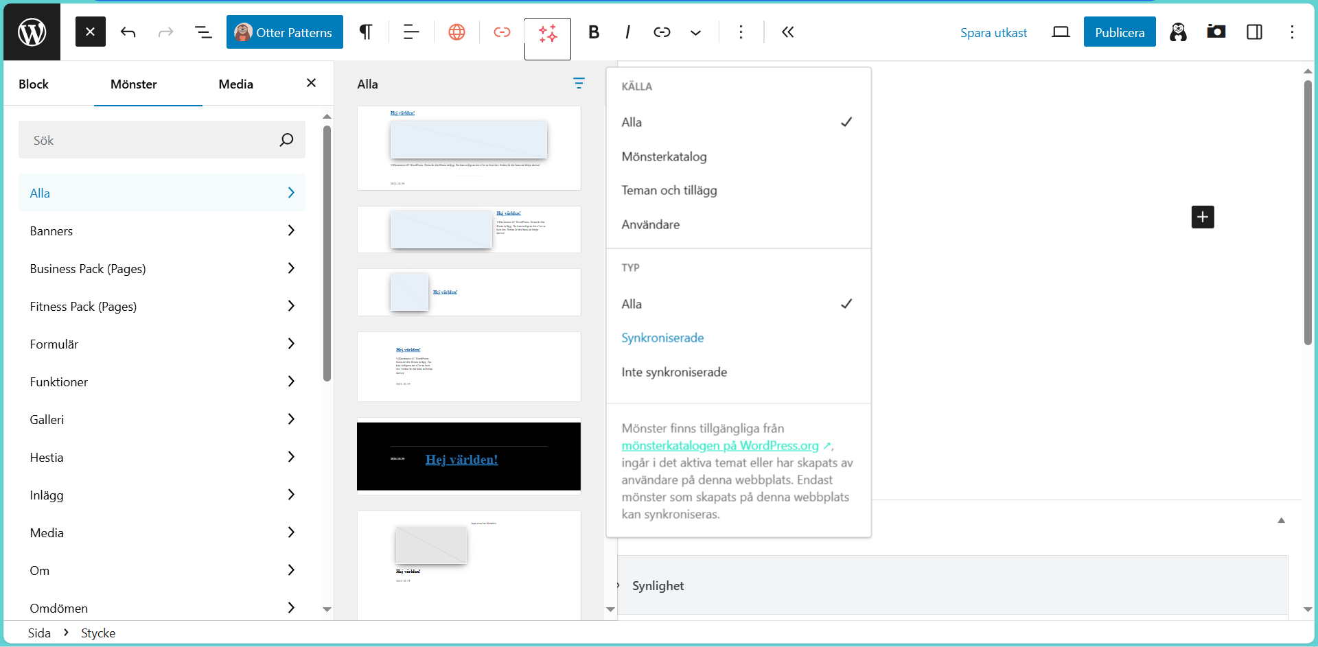Open more formatting options dropdown chevron

695,32
